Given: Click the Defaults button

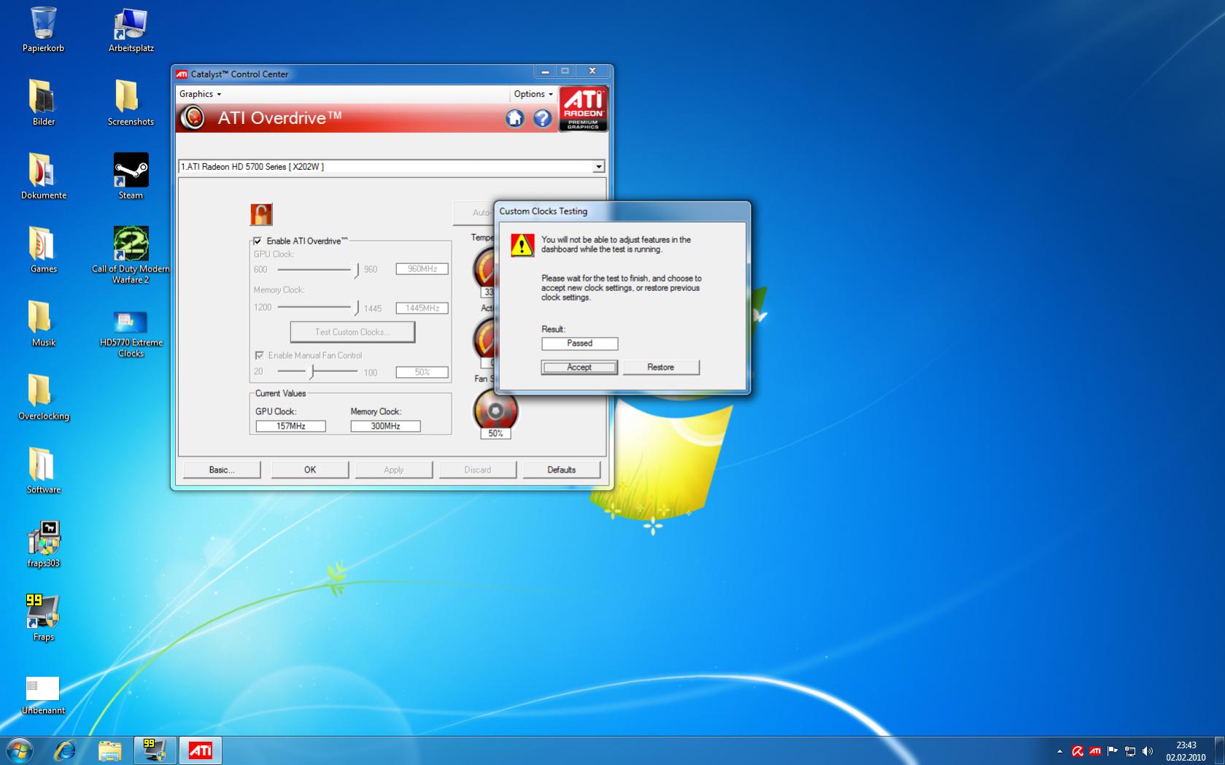Looking at the screenshot, I should click(x=562, y=470).
